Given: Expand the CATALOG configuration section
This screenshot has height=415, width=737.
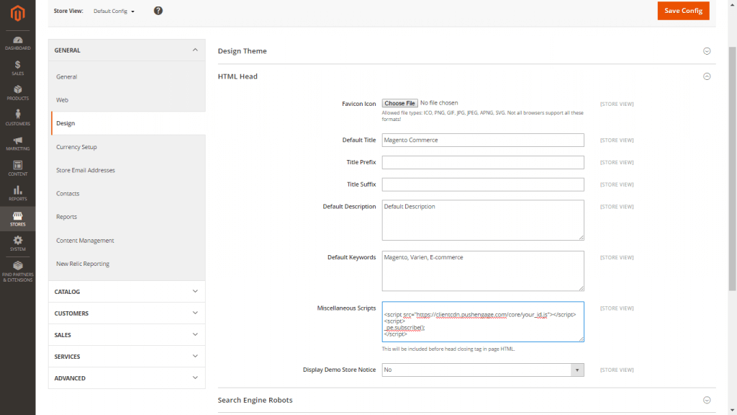Looking at the screenshot, I should (127, 292).
